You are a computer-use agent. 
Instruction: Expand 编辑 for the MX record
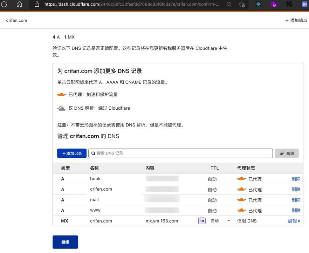pyautogui.click(x=294, y=221)
